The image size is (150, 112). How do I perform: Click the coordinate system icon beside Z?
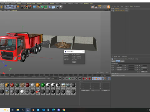pyautogui.click(x=18, y=7)
